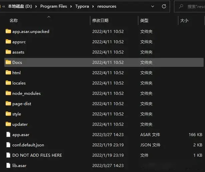Select the assets folder name
205x172 pixels.
[x=18, y=52]
